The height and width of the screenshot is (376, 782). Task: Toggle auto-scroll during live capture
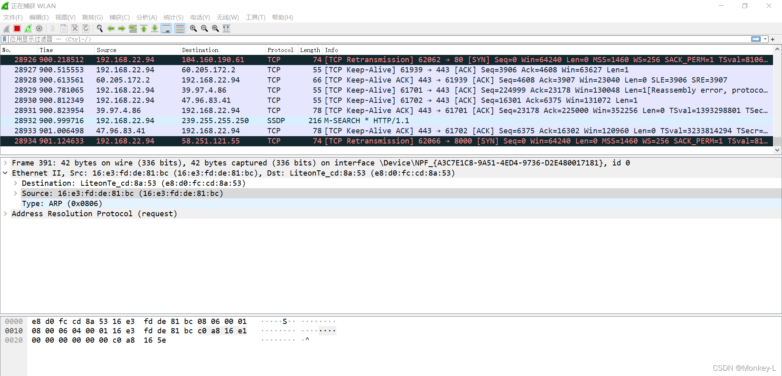coord(166,28)
